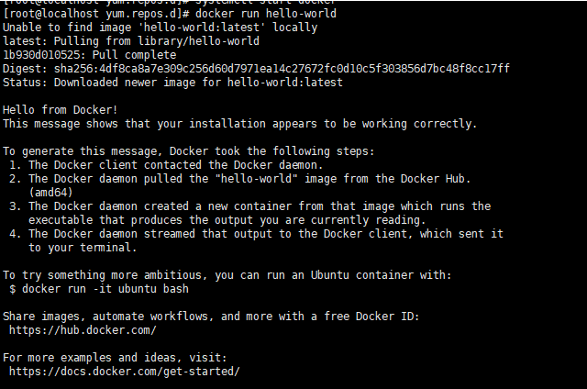This screenshot has width=587, height=389.
Task: Click the 'installation appears to be working correctly' line
Action: pos(239,124)
